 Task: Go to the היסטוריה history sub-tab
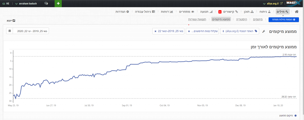coord(241,19)
